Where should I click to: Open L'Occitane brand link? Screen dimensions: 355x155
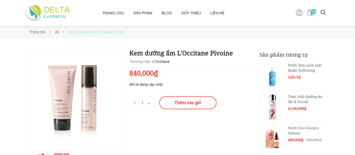161,62
